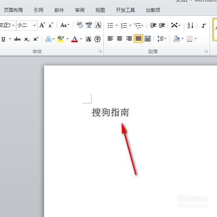Viewport: 217px width, 217px height.
Task: Click the Grow Font icon
Action: click(x=42, y=25)
